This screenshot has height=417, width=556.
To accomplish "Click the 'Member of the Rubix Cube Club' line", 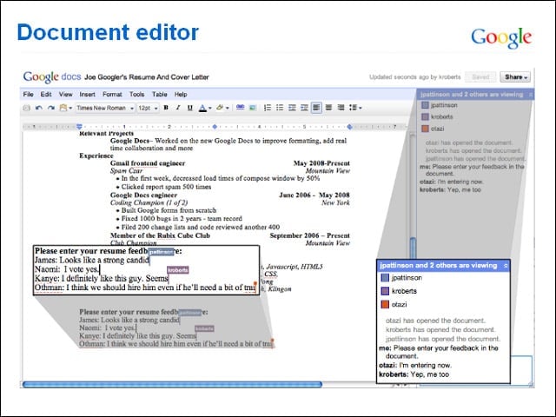I will click(160, 235).
